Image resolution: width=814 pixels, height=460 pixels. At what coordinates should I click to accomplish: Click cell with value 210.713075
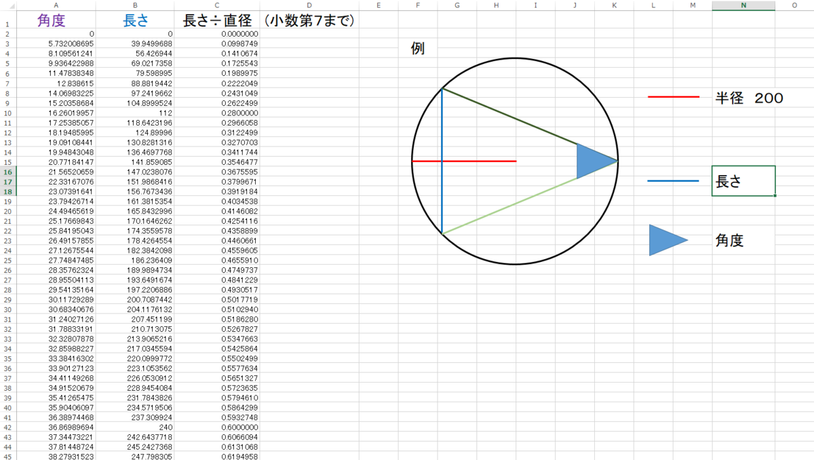coord(134,329)
